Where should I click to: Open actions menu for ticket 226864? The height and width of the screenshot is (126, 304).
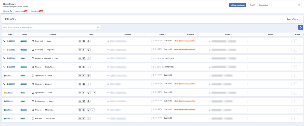click(295, 50)
